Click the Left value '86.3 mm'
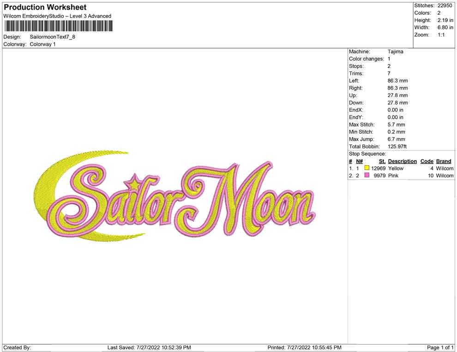 (x=398, y=81)
